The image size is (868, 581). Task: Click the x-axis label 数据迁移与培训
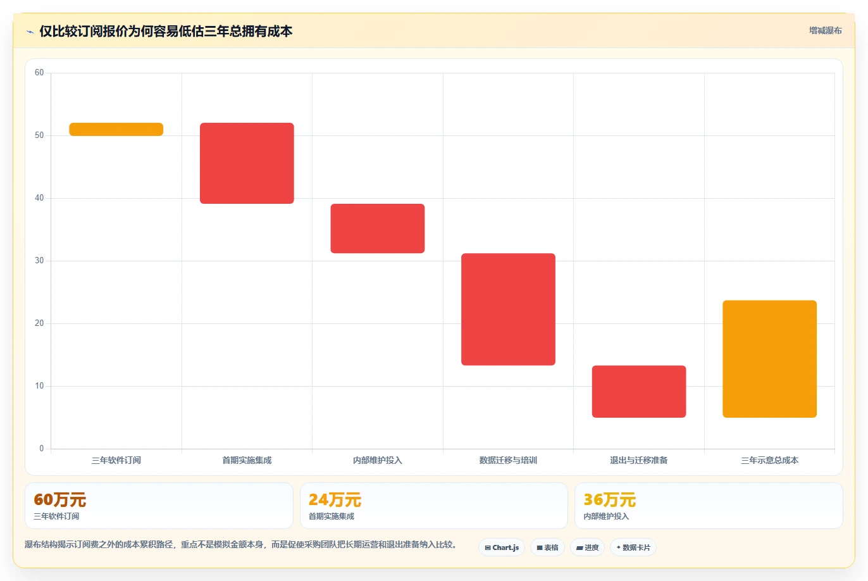pos(508,460)
